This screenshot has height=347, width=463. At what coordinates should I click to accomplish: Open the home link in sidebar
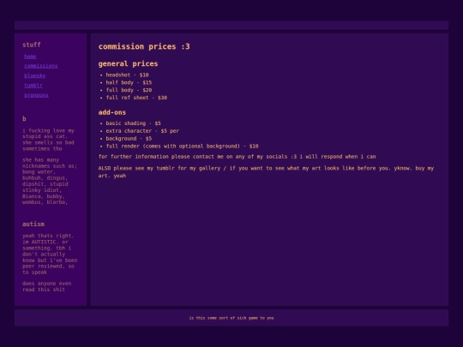[30, 57]
